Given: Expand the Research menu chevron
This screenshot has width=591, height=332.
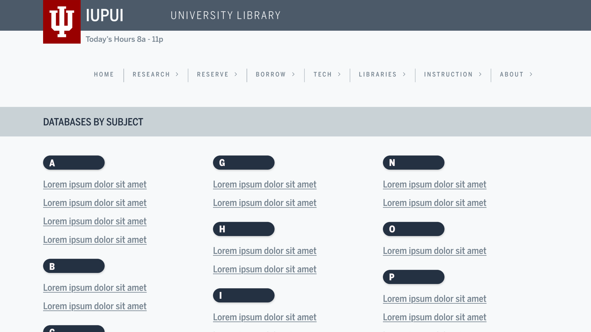Looking at the screenshot, I should coord(177,74).
